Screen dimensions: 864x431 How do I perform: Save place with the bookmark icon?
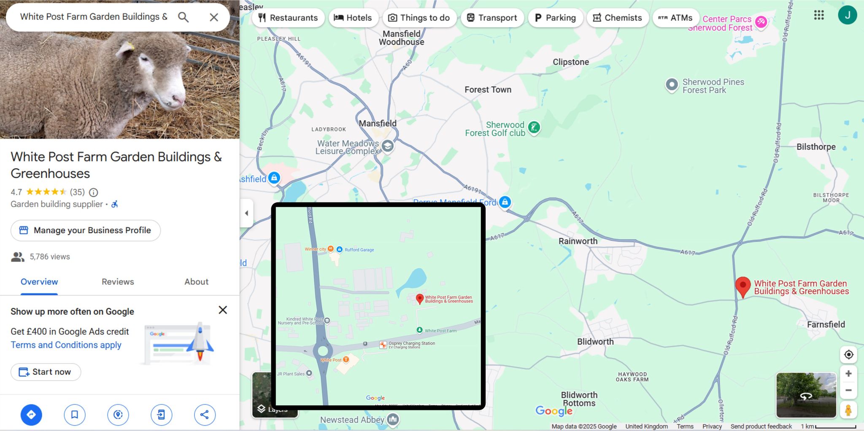point(75,415)
